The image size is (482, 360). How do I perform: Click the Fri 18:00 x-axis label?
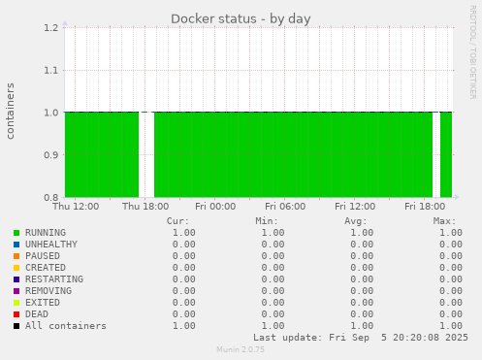click(x=425, y=207)
